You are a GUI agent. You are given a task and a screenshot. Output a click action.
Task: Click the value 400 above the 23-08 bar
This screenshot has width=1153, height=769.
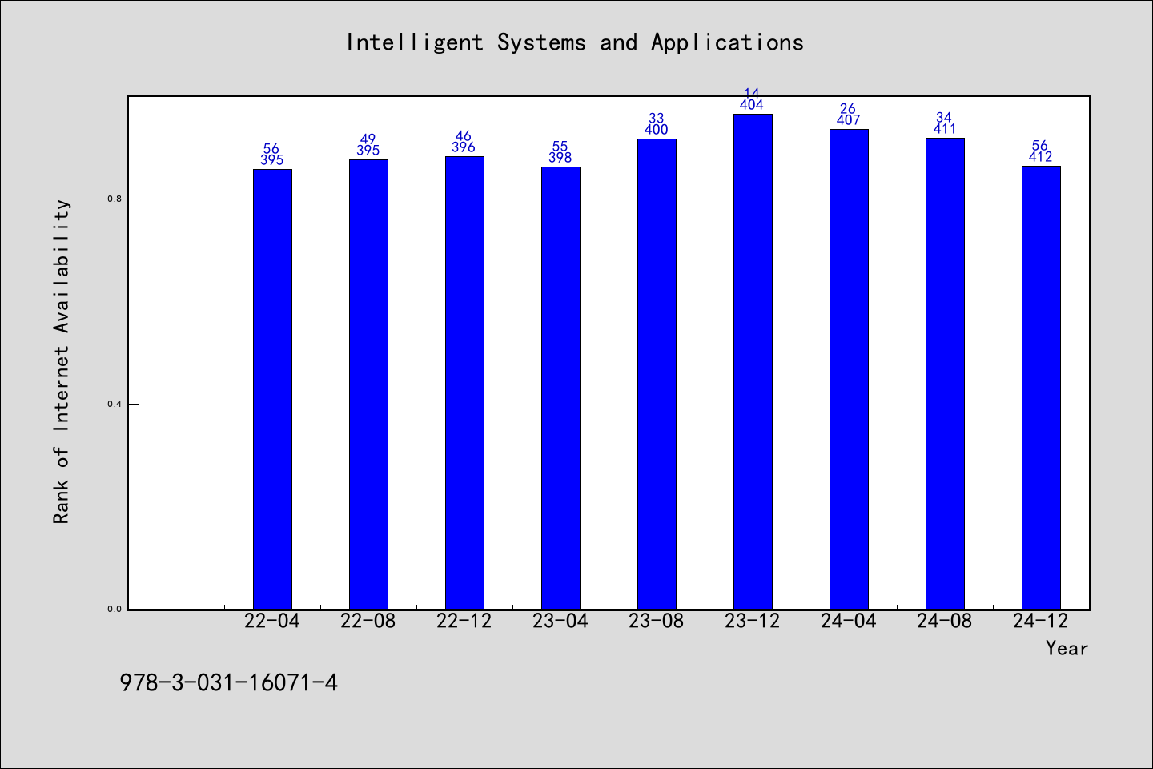(656, 130)
